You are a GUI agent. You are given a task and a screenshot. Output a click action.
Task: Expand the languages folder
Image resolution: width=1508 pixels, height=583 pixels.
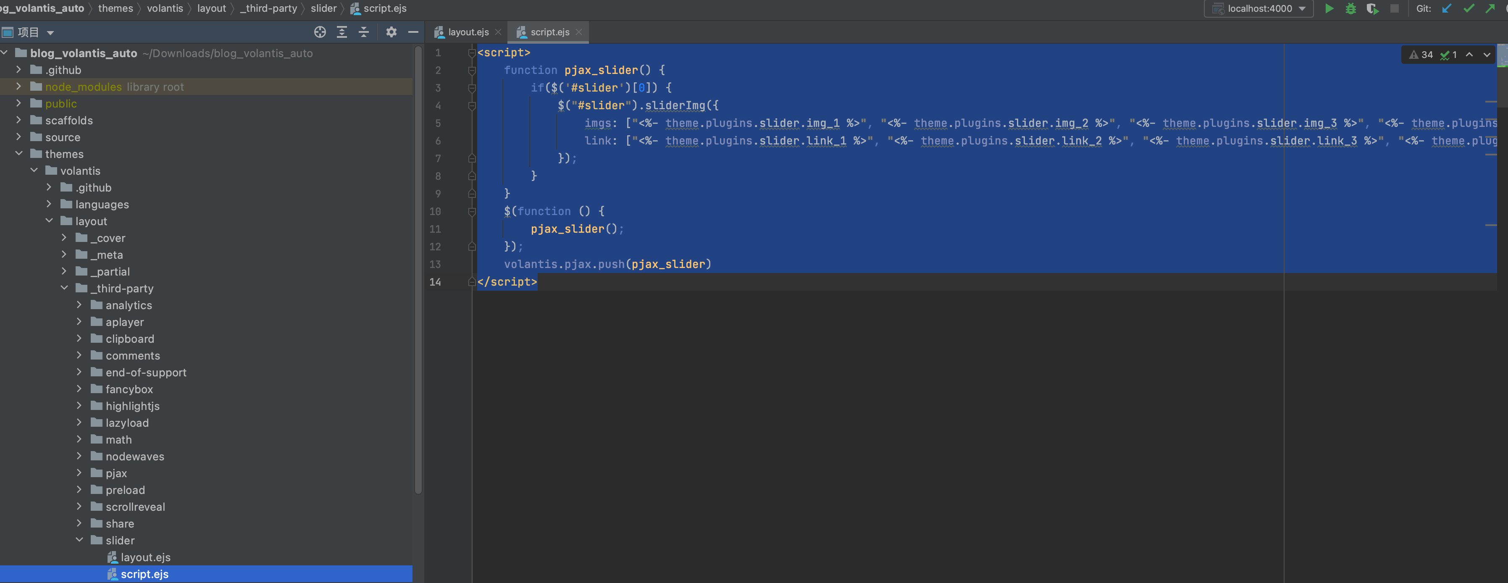(49, 204)
